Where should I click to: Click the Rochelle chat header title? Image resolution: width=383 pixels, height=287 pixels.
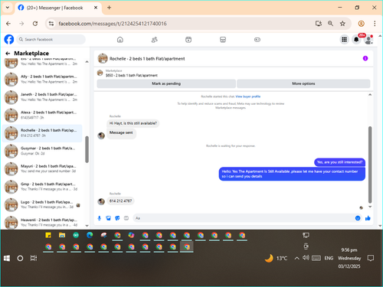147,59
